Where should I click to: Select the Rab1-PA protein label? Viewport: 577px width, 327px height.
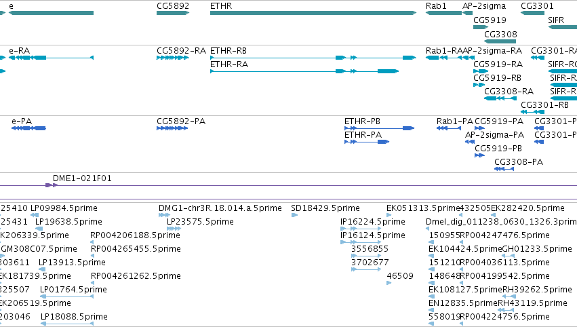tap(454, 121)
